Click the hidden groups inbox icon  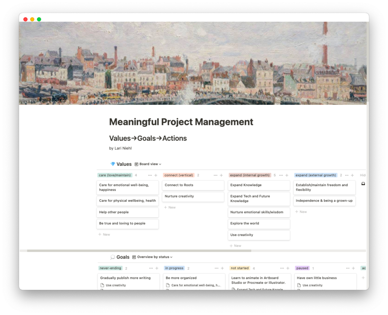363,184
